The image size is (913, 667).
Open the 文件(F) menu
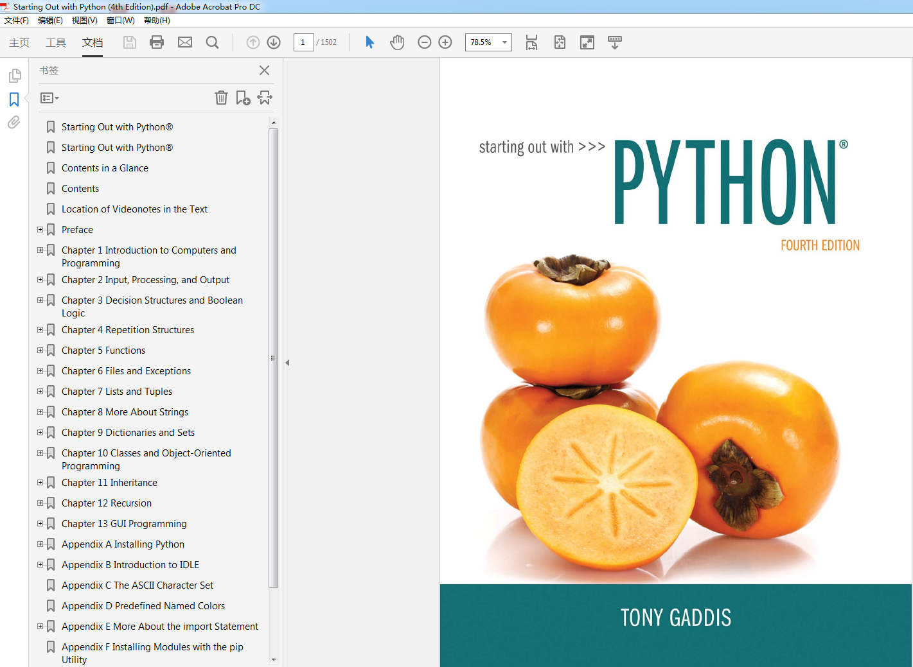click(x=17, y=21)
